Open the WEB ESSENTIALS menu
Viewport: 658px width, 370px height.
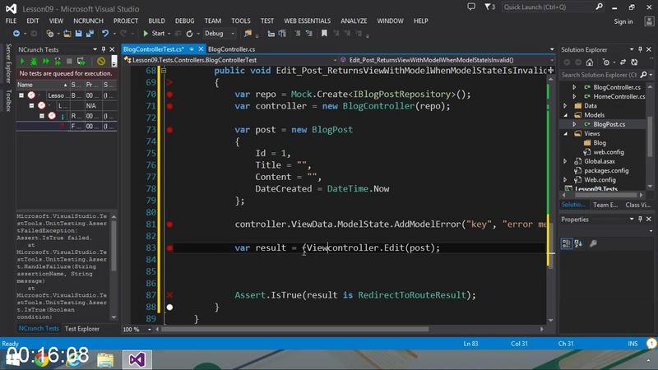307,21
